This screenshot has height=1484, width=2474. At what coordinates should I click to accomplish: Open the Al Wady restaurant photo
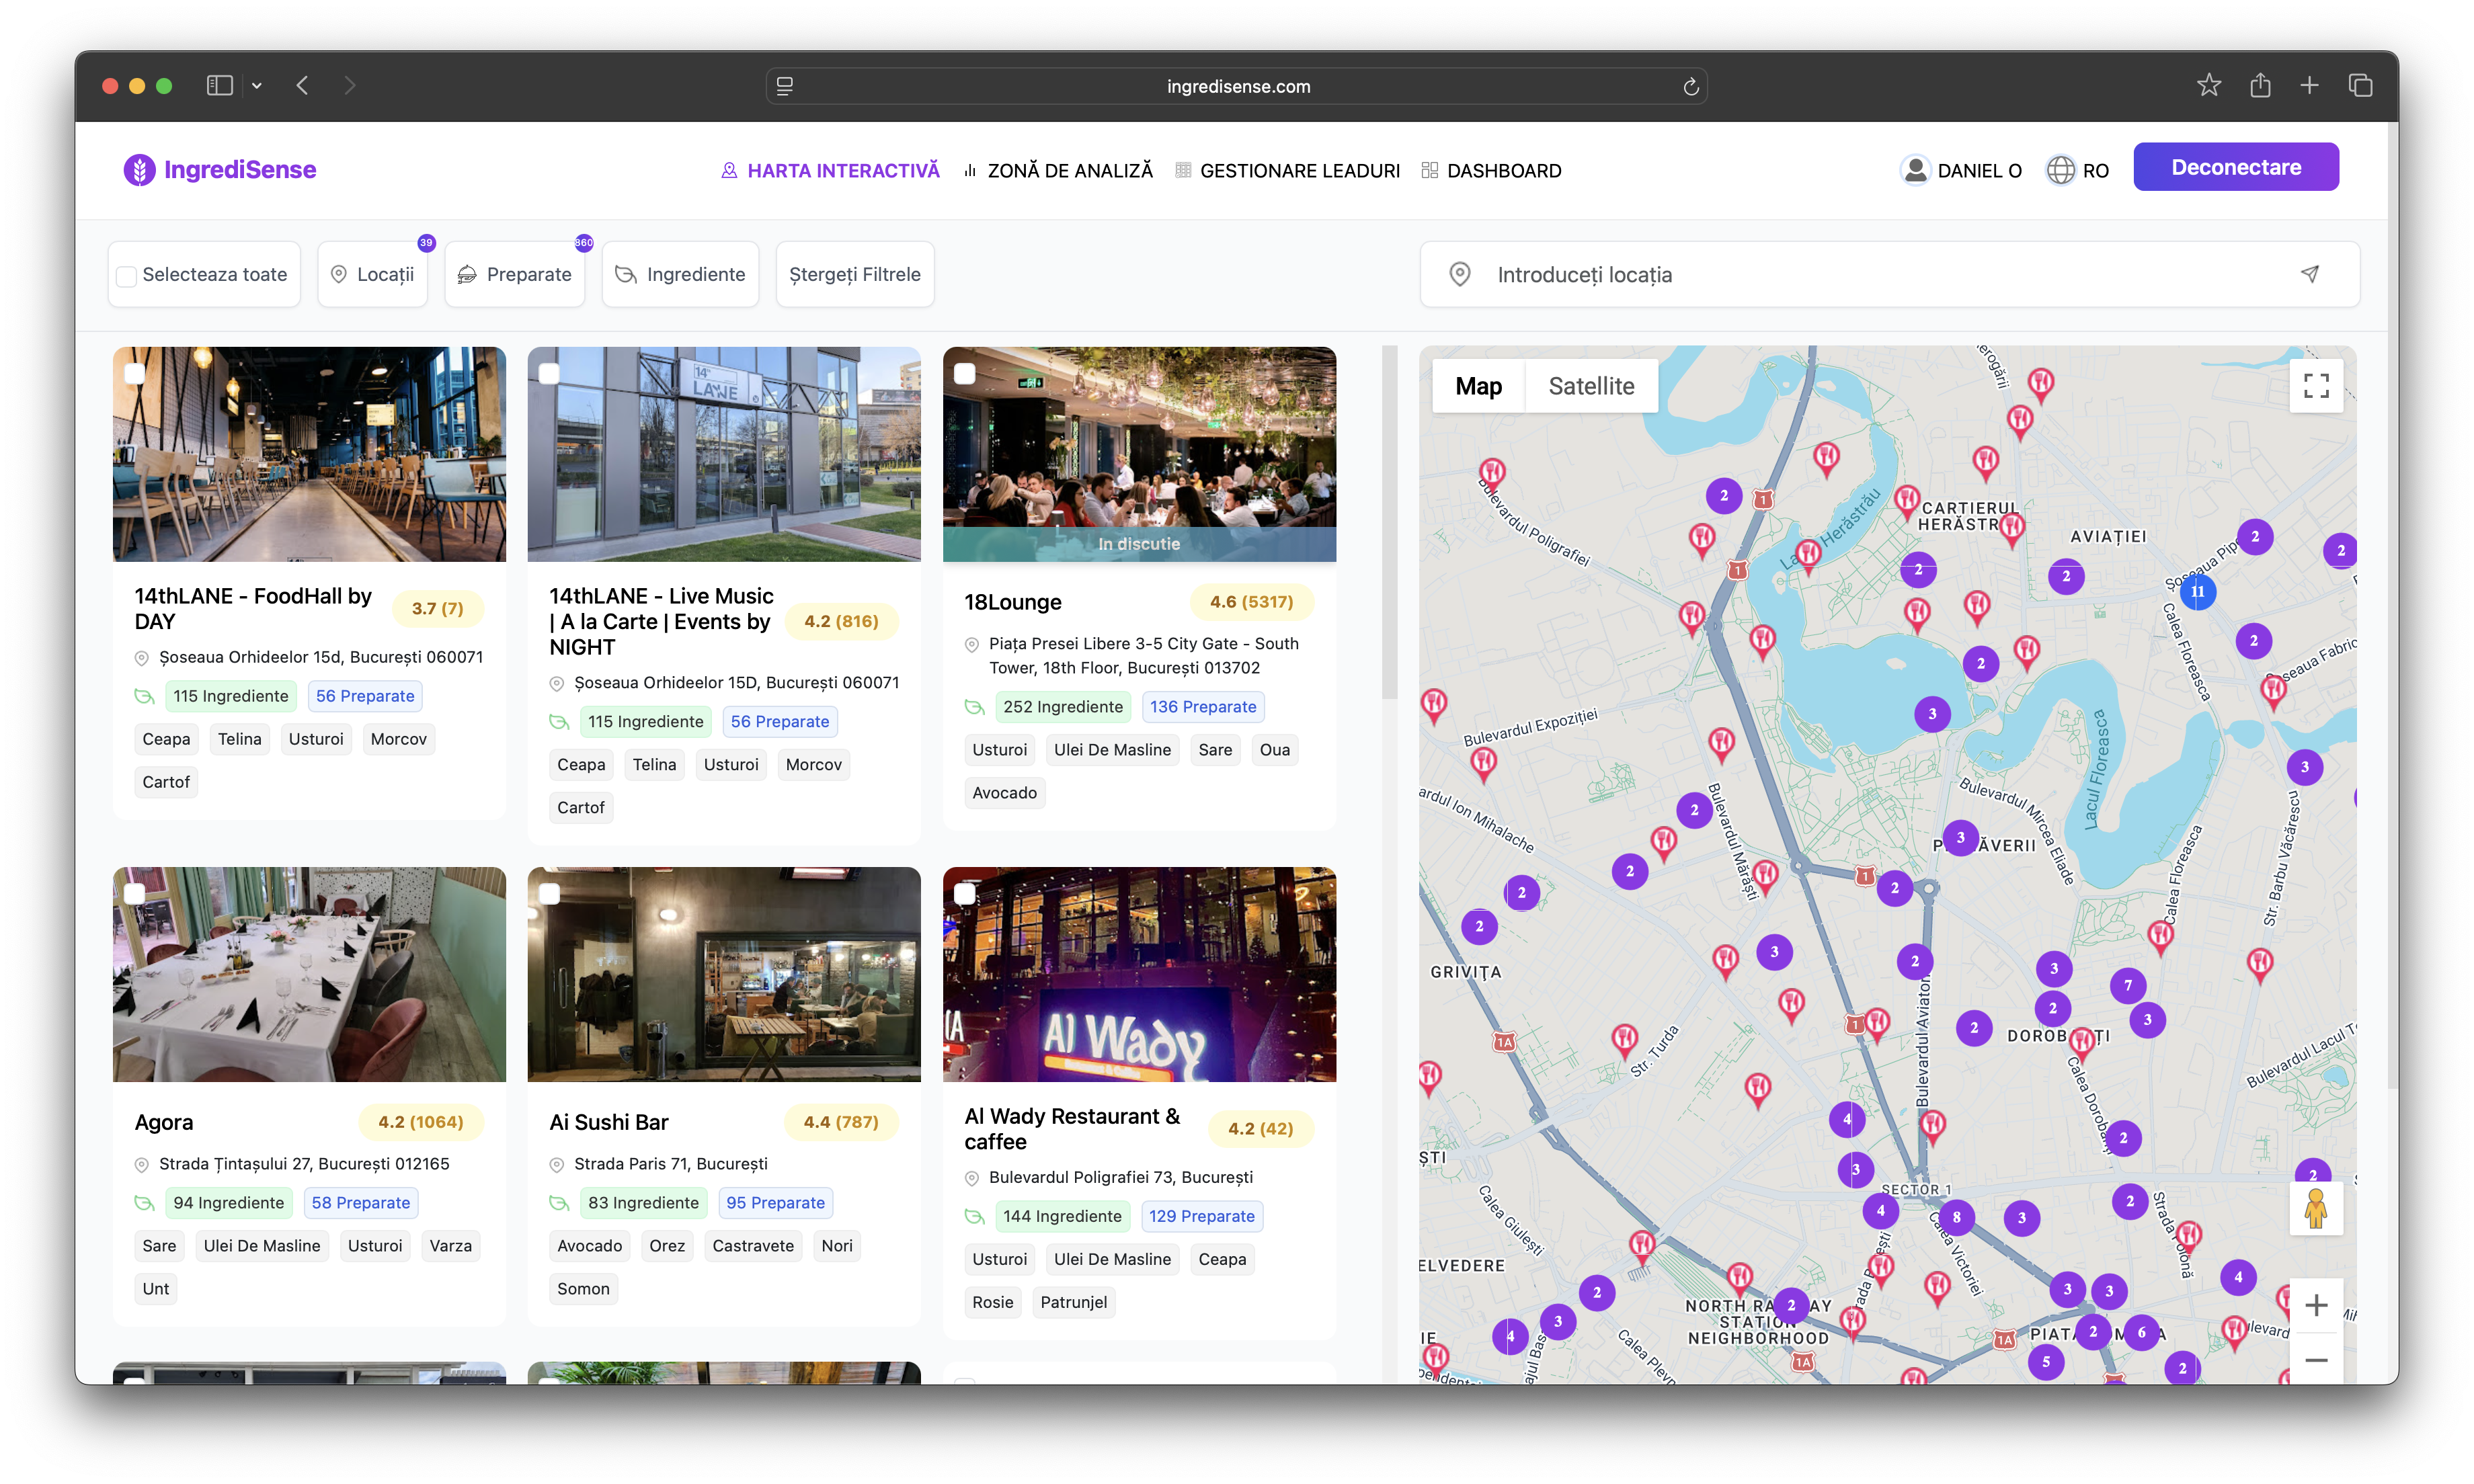pyautogui.click(x=1139, y=974)
